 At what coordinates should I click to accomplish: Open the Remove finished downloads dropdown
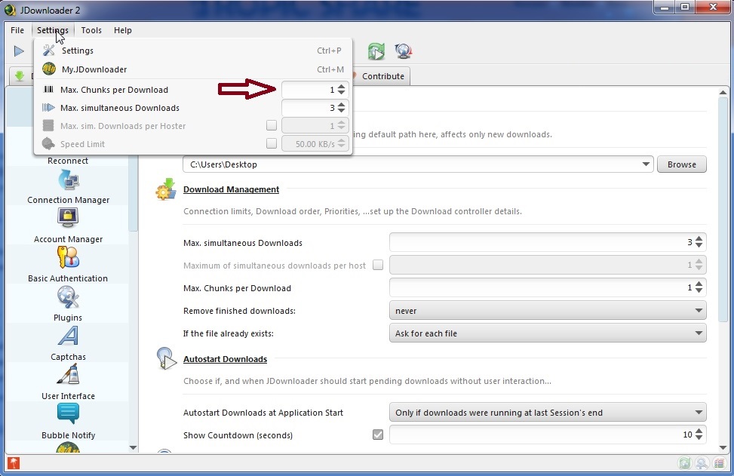548,310
